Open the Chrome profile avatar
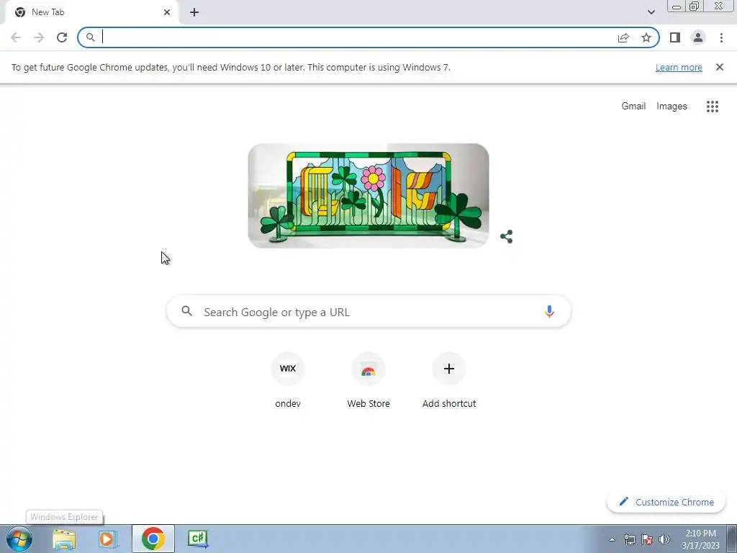The height and width of the screenshot is (553, 737). click(698, 37)
